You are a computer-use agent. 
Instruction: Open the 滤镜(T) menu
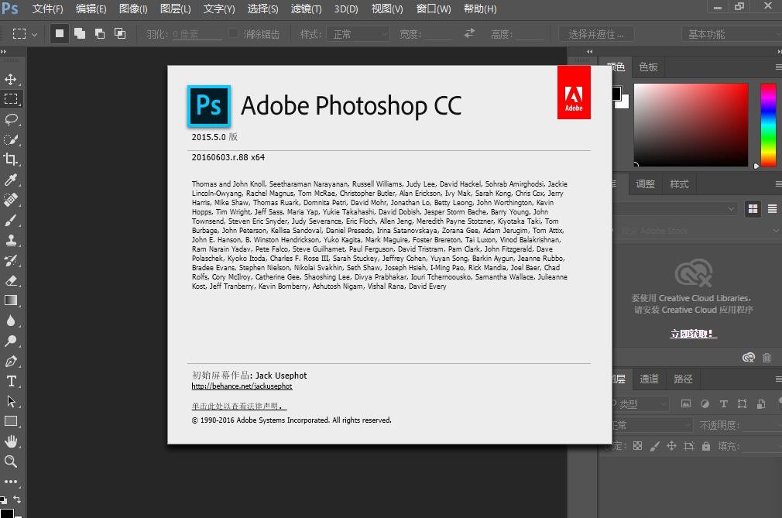click(x=306, y=9)
